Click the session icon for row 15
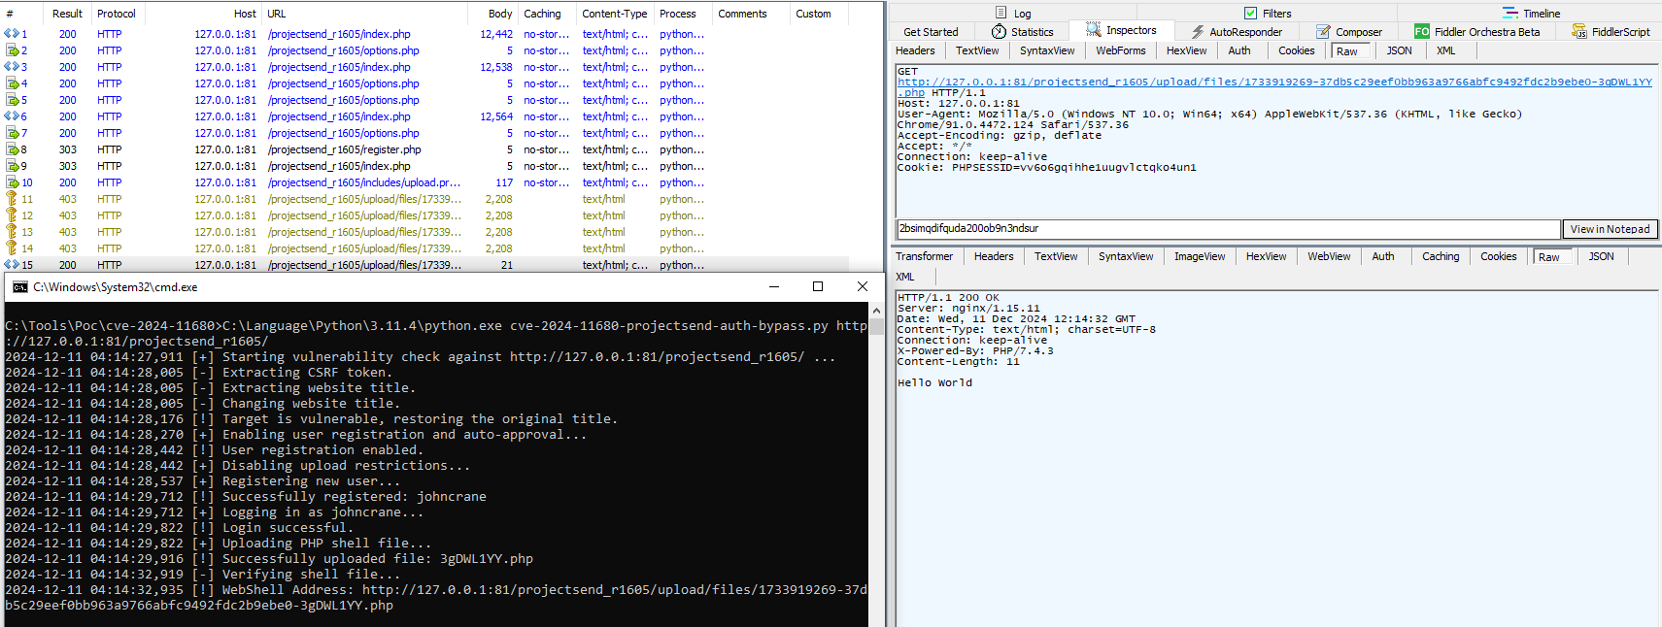Screen dimensions: 1662x627 12,265
